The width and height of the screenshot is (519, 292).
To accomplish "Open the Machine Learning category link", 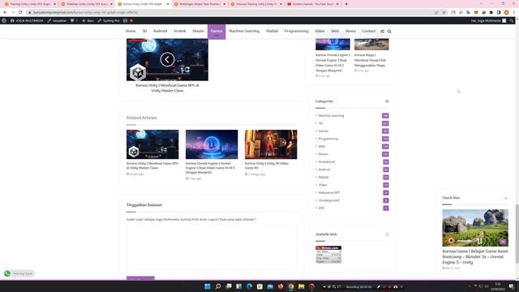I will point(331,115).
